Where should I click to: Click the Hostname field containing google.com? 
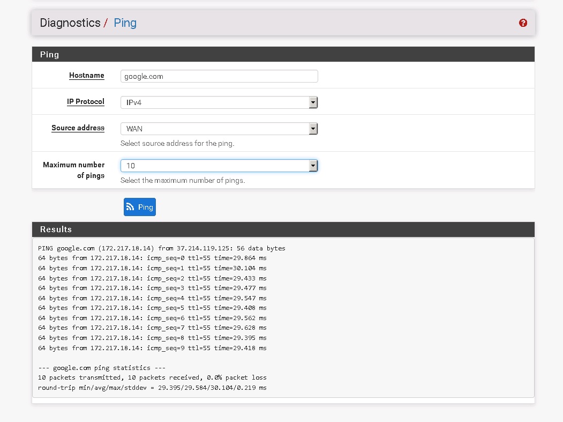pyautogui.click(x=219, y=76)
